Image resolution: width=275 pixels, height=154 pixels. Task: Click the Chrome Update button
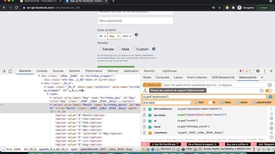[x=265, y=8]
